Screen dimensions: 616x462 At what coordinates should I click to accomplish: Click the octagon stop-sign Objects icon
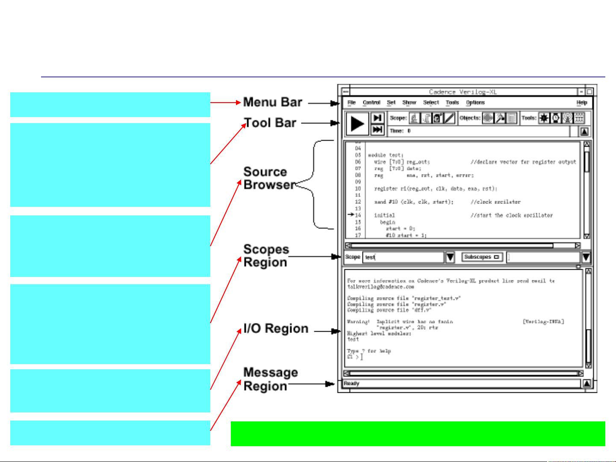tap(488, 118)
